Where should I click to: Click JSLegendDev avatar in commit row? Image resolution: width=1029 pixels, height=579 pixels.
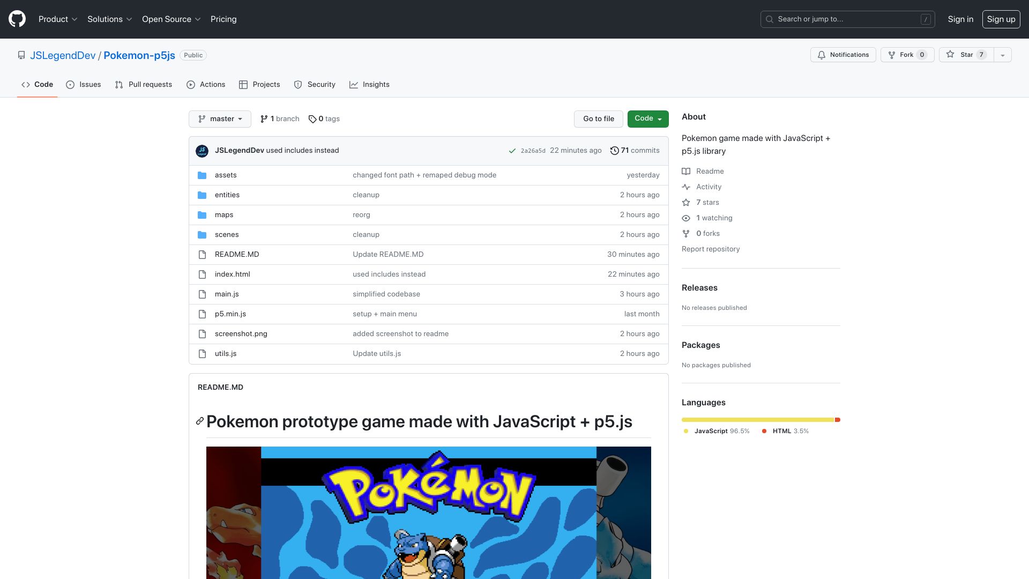coord(202,151)
